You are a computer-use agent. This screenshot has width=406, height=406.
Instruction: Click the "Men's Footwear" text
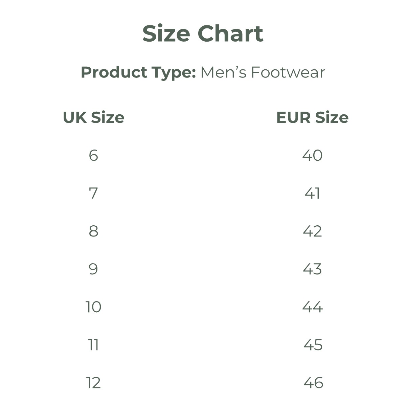(x=263, y=72)
